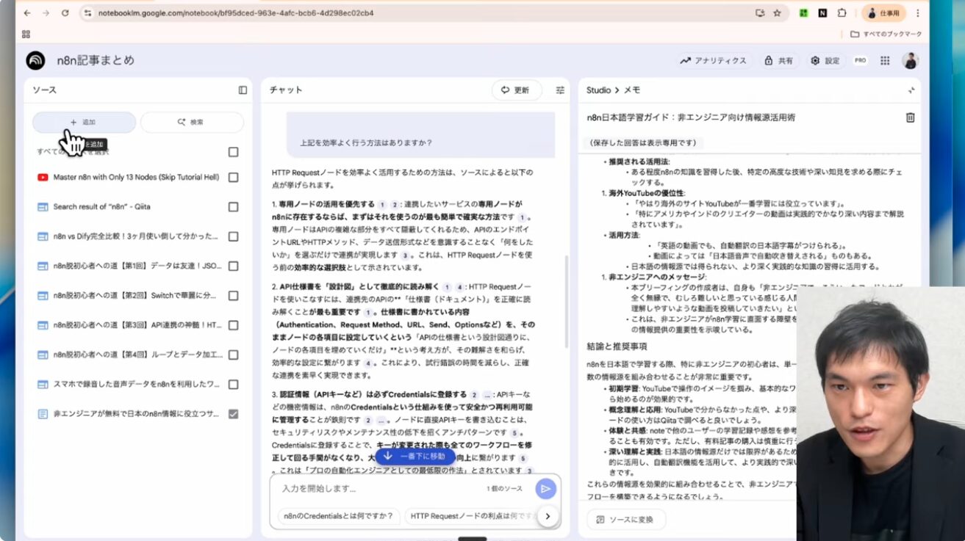Go to Studio breadcrumb in right panel

[598, 90]
